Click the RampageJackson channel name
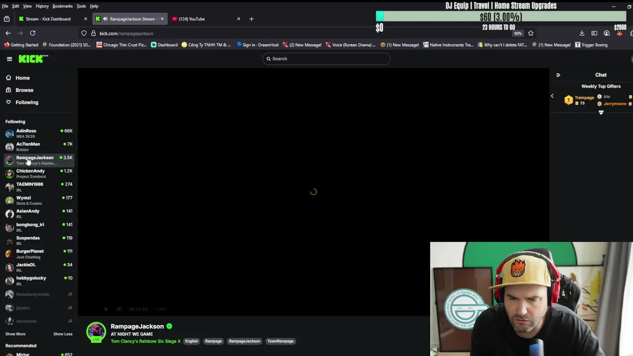This screenshot has width=633, height=356. click(137, 326)
